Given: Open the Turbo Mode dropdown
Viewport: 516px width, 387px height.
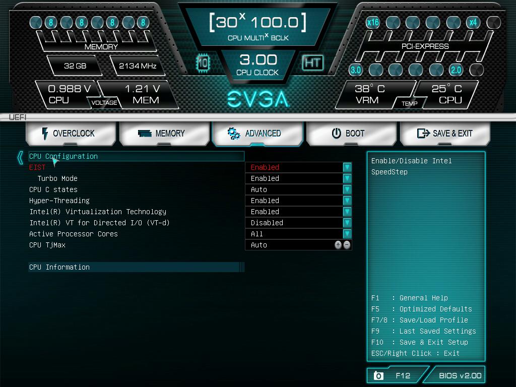Looking at the screenshot, I should click(346, 178).
